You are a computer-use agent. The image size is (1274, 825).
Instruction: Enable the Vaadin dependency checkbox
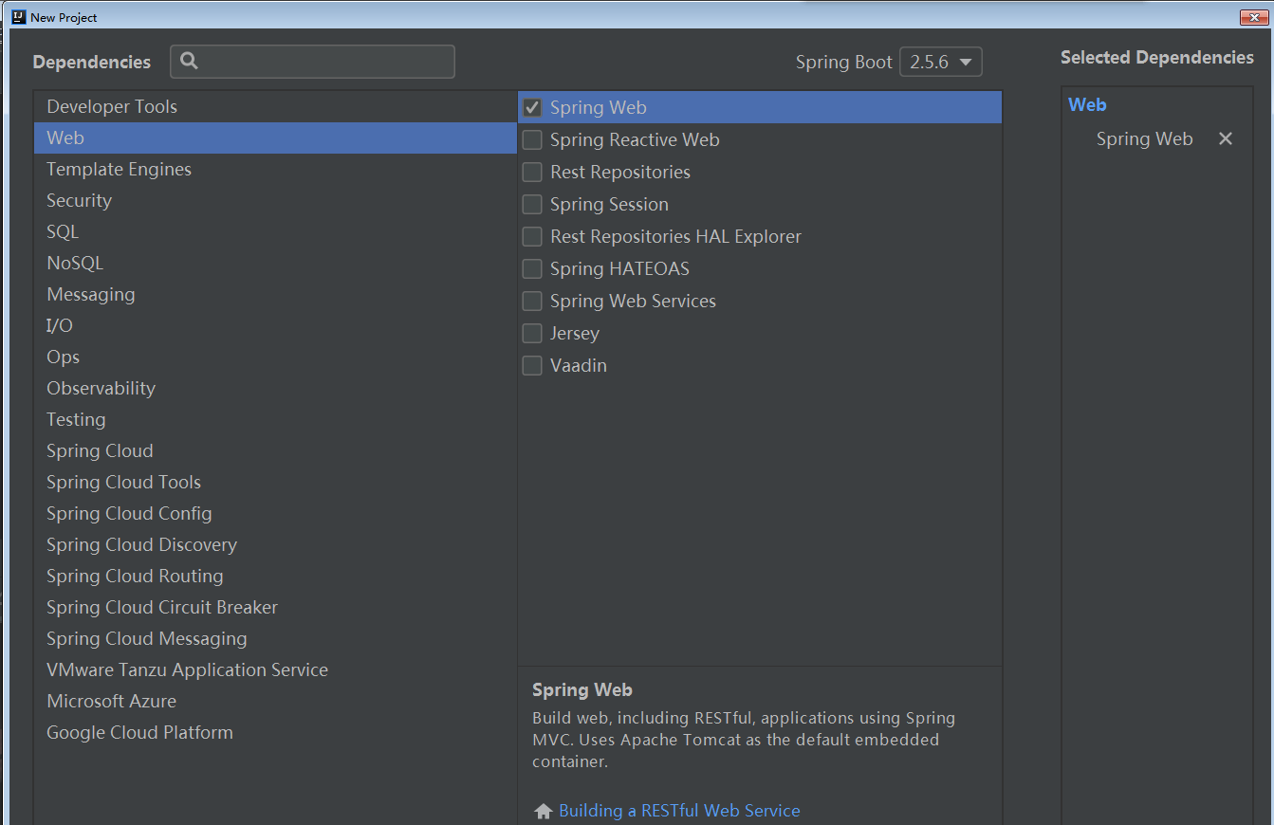click(x=532, y=366)
